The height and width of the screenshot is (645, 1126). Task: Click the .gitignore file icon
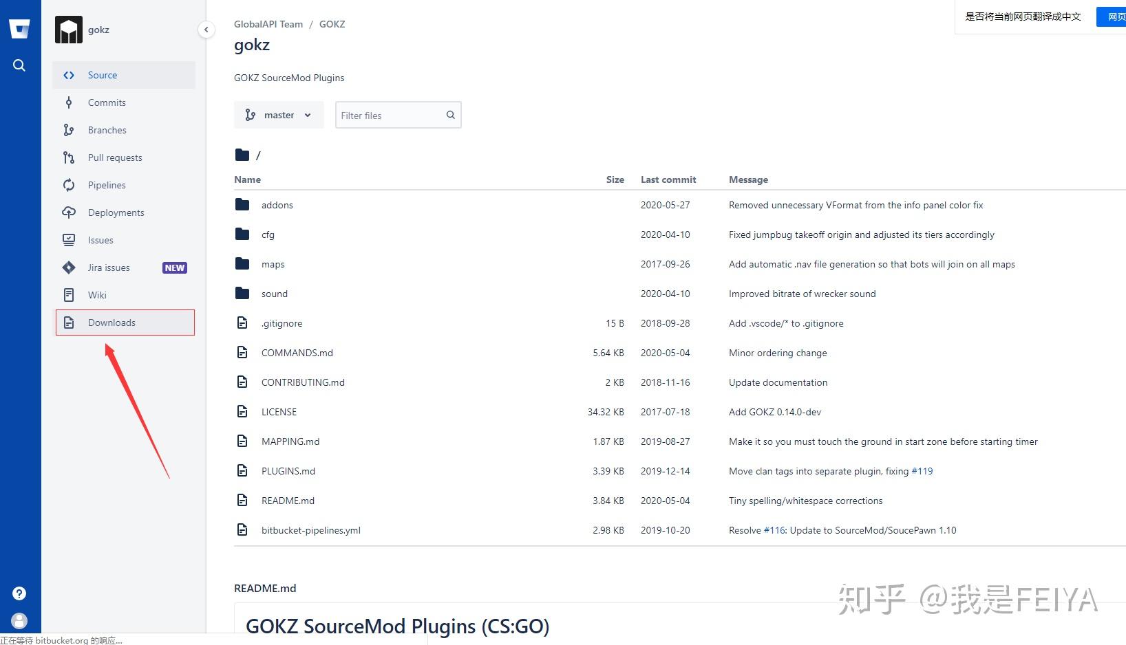(x=242, y=322)
